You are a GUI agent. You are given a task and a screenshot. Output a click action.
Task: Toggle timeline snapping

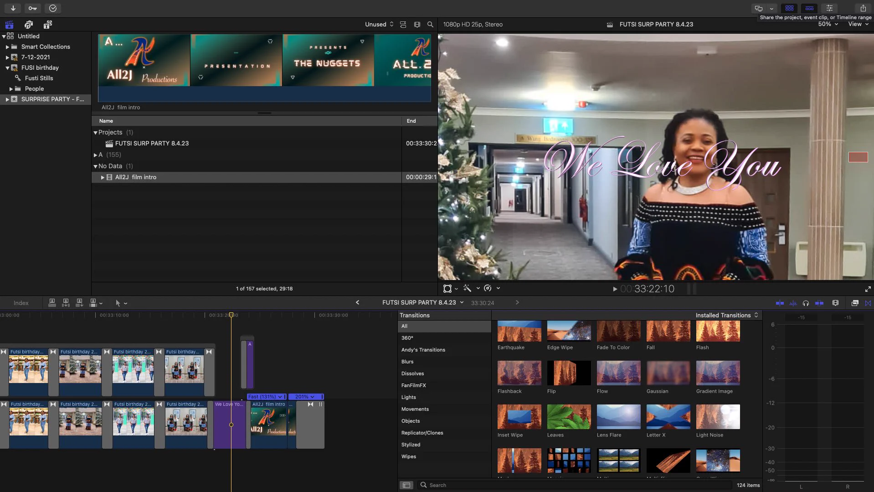[x=819, y=303]
